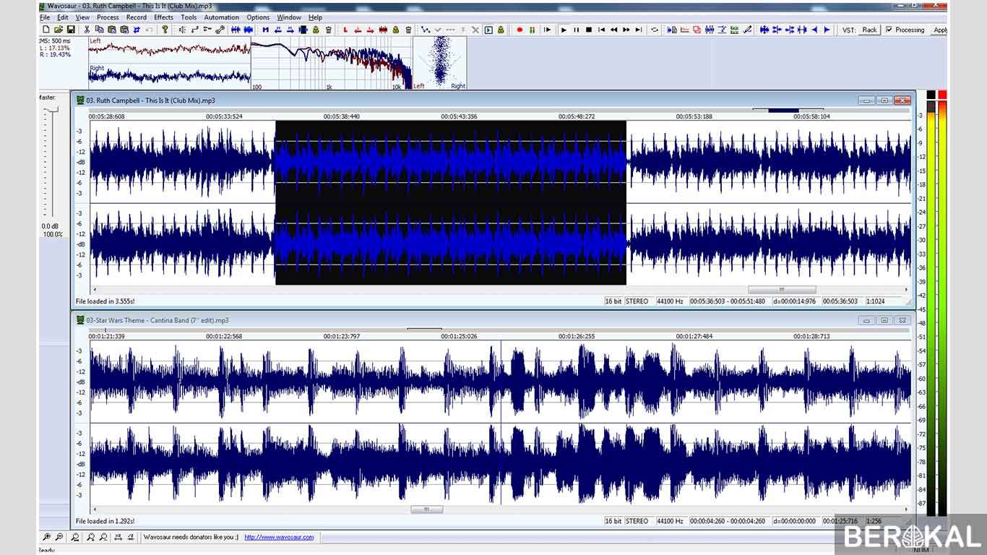This screenshot has height=555, width=987.
Task: Click the Rewind double-arrow icon
Action: (613, 30)
